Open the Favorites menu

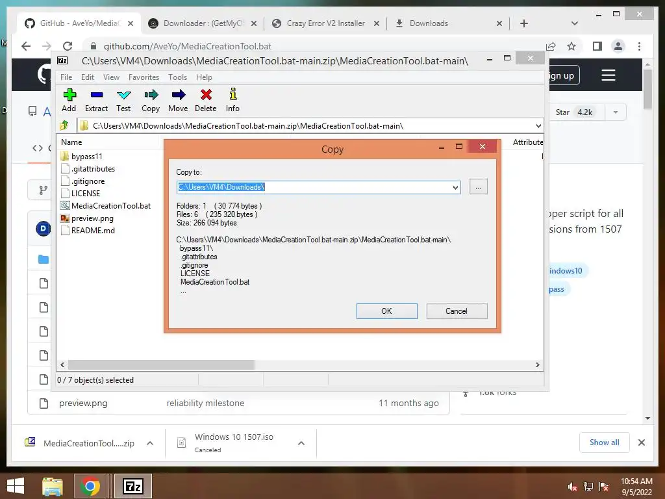[144, 77]
